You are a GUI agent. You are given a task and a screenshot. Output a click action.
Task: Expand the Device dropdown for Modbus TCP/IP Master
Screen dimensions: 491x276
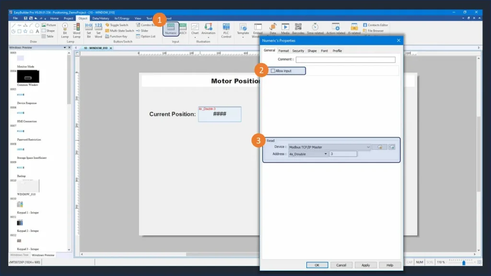point(368,147)
